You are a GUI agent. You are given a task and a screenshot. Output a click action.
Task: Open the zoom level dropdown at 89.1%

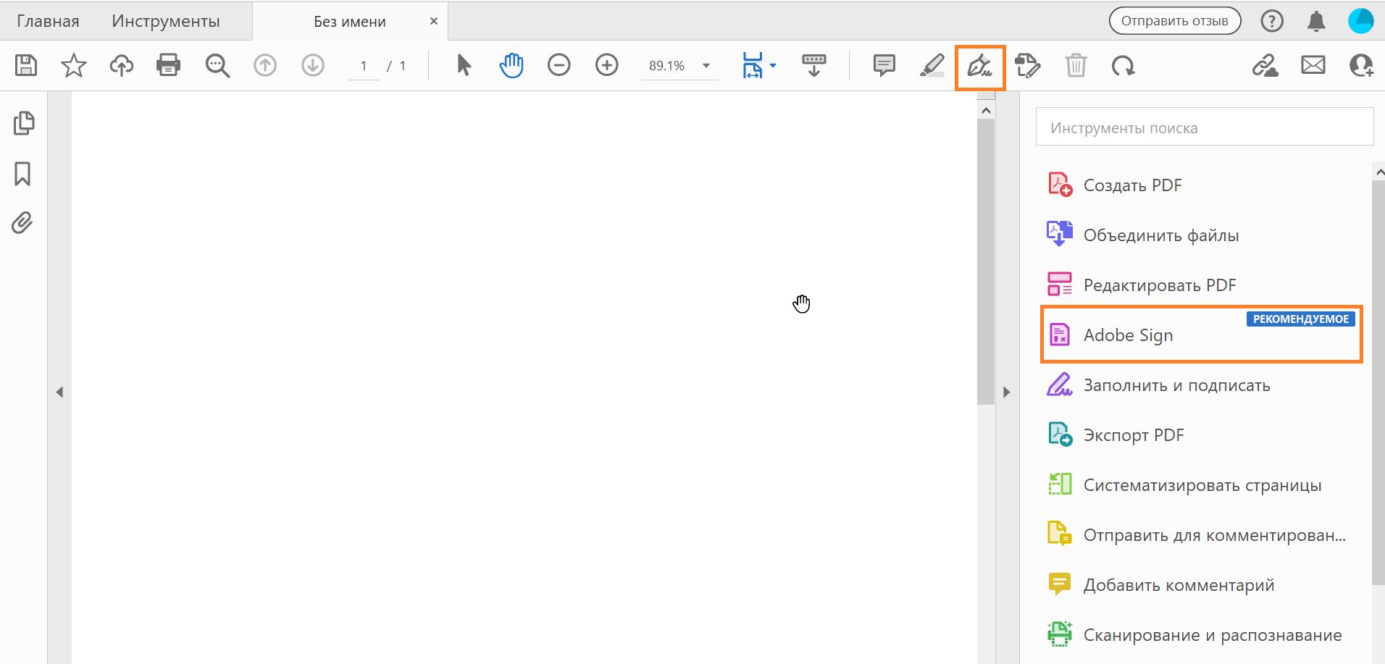point(706,65)
